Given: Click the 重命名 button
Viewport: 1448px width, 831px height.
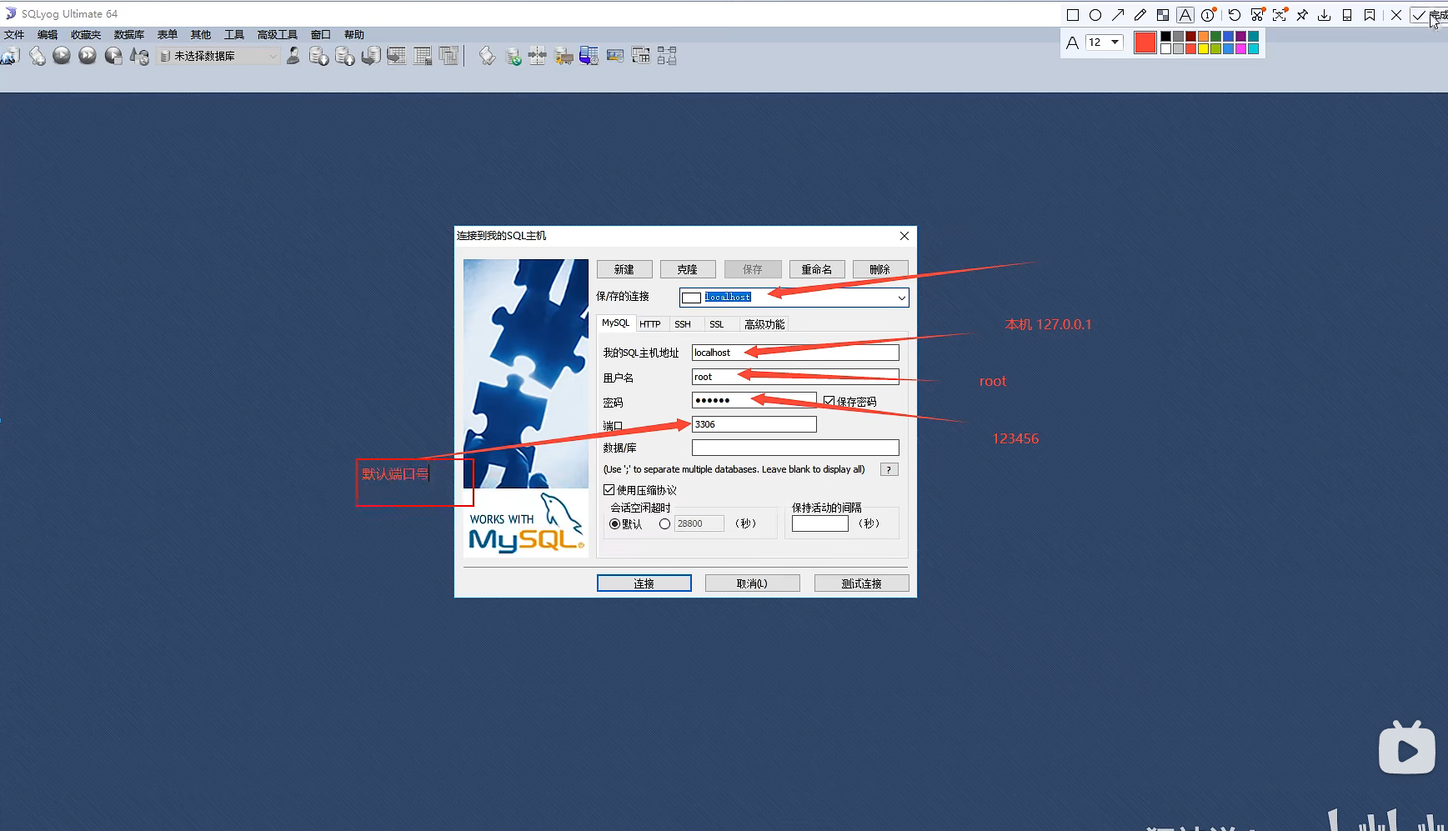Looking at the screenshot, I should pyautogui.click(x=817, y=269).
